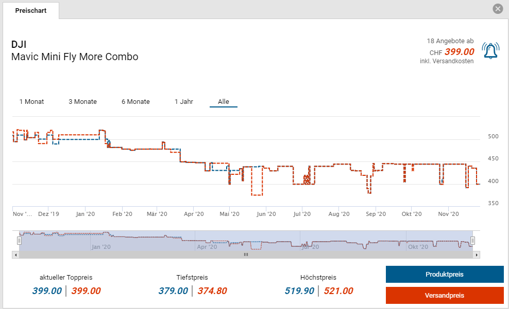509x309 pixels.
Task: Choose the 3 Monate time range
Action: 82,102
